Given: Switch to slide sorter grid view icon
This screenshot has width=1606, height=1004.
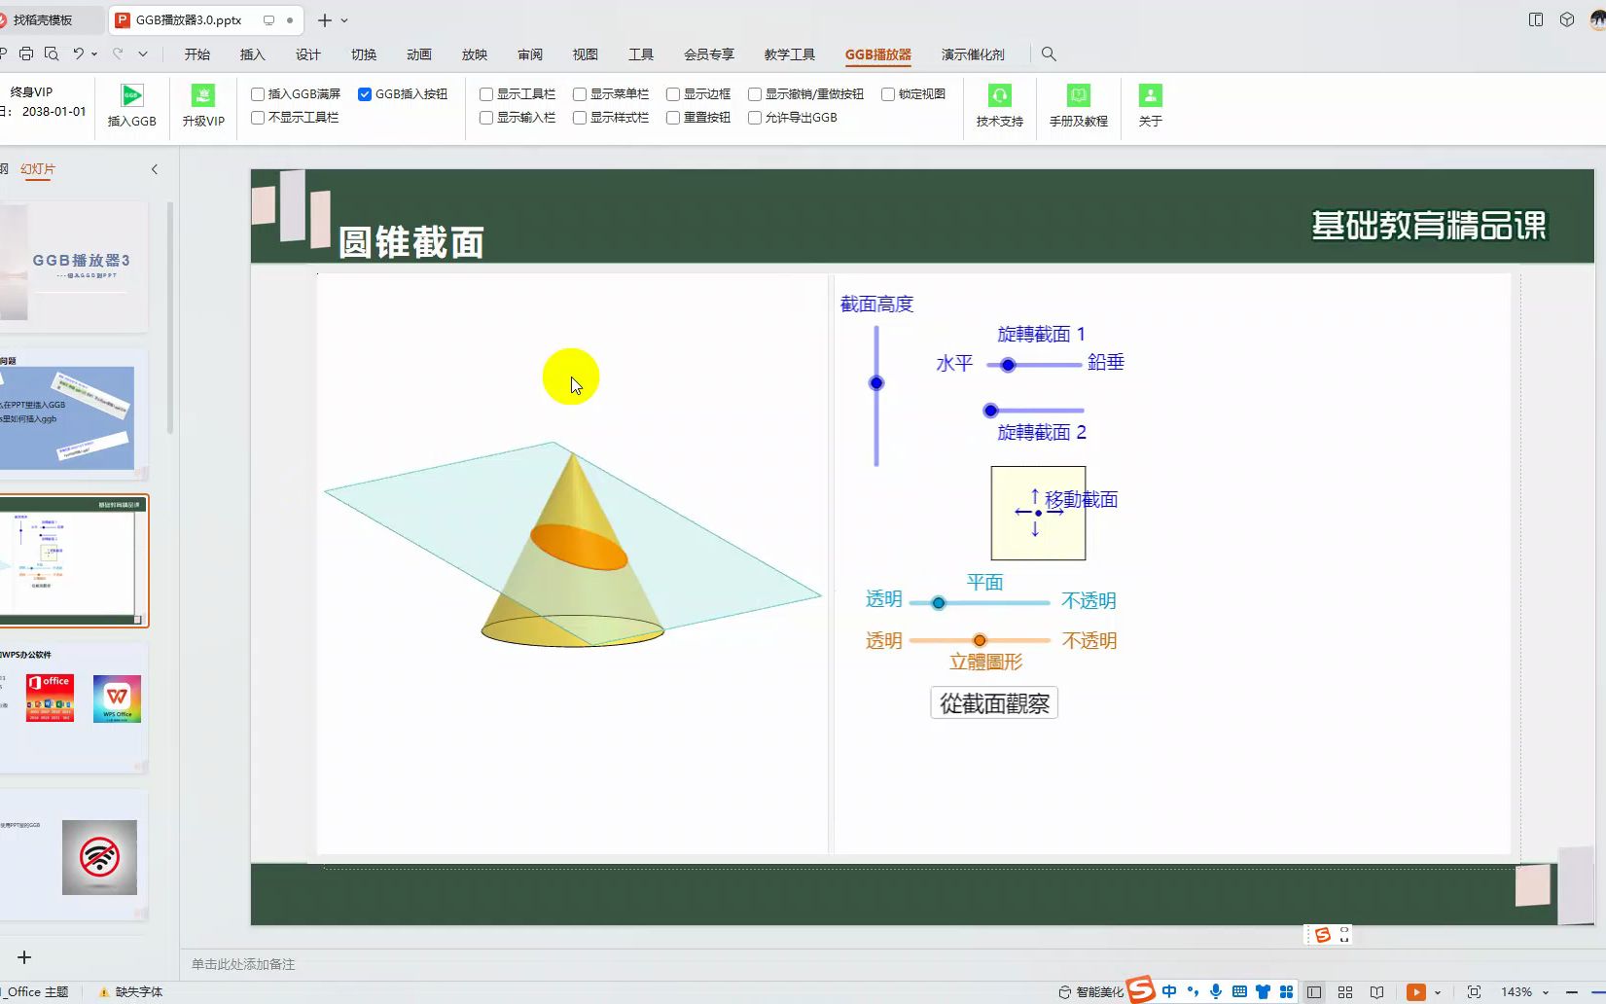Looking at the screenshot, I should [x=1345, y=992].
